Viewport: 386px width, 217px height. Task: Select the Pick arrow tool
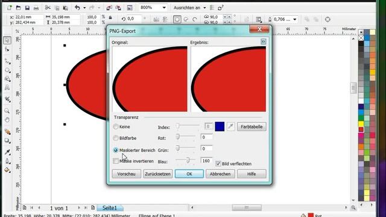(x=7, y=40)
